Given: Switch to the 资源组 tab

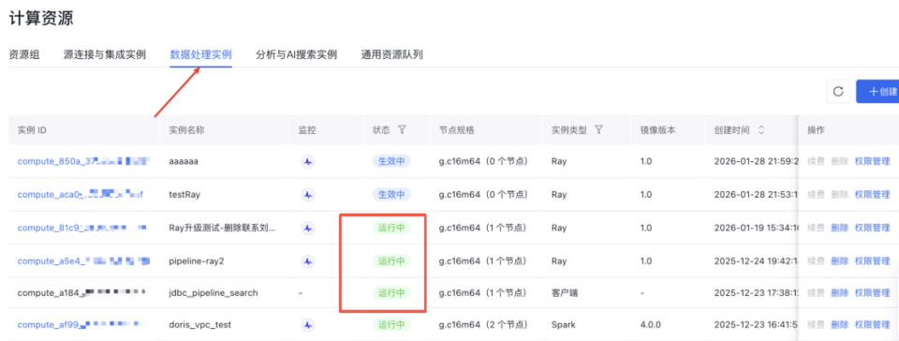Looking at the screenshot, I should 24,55.
